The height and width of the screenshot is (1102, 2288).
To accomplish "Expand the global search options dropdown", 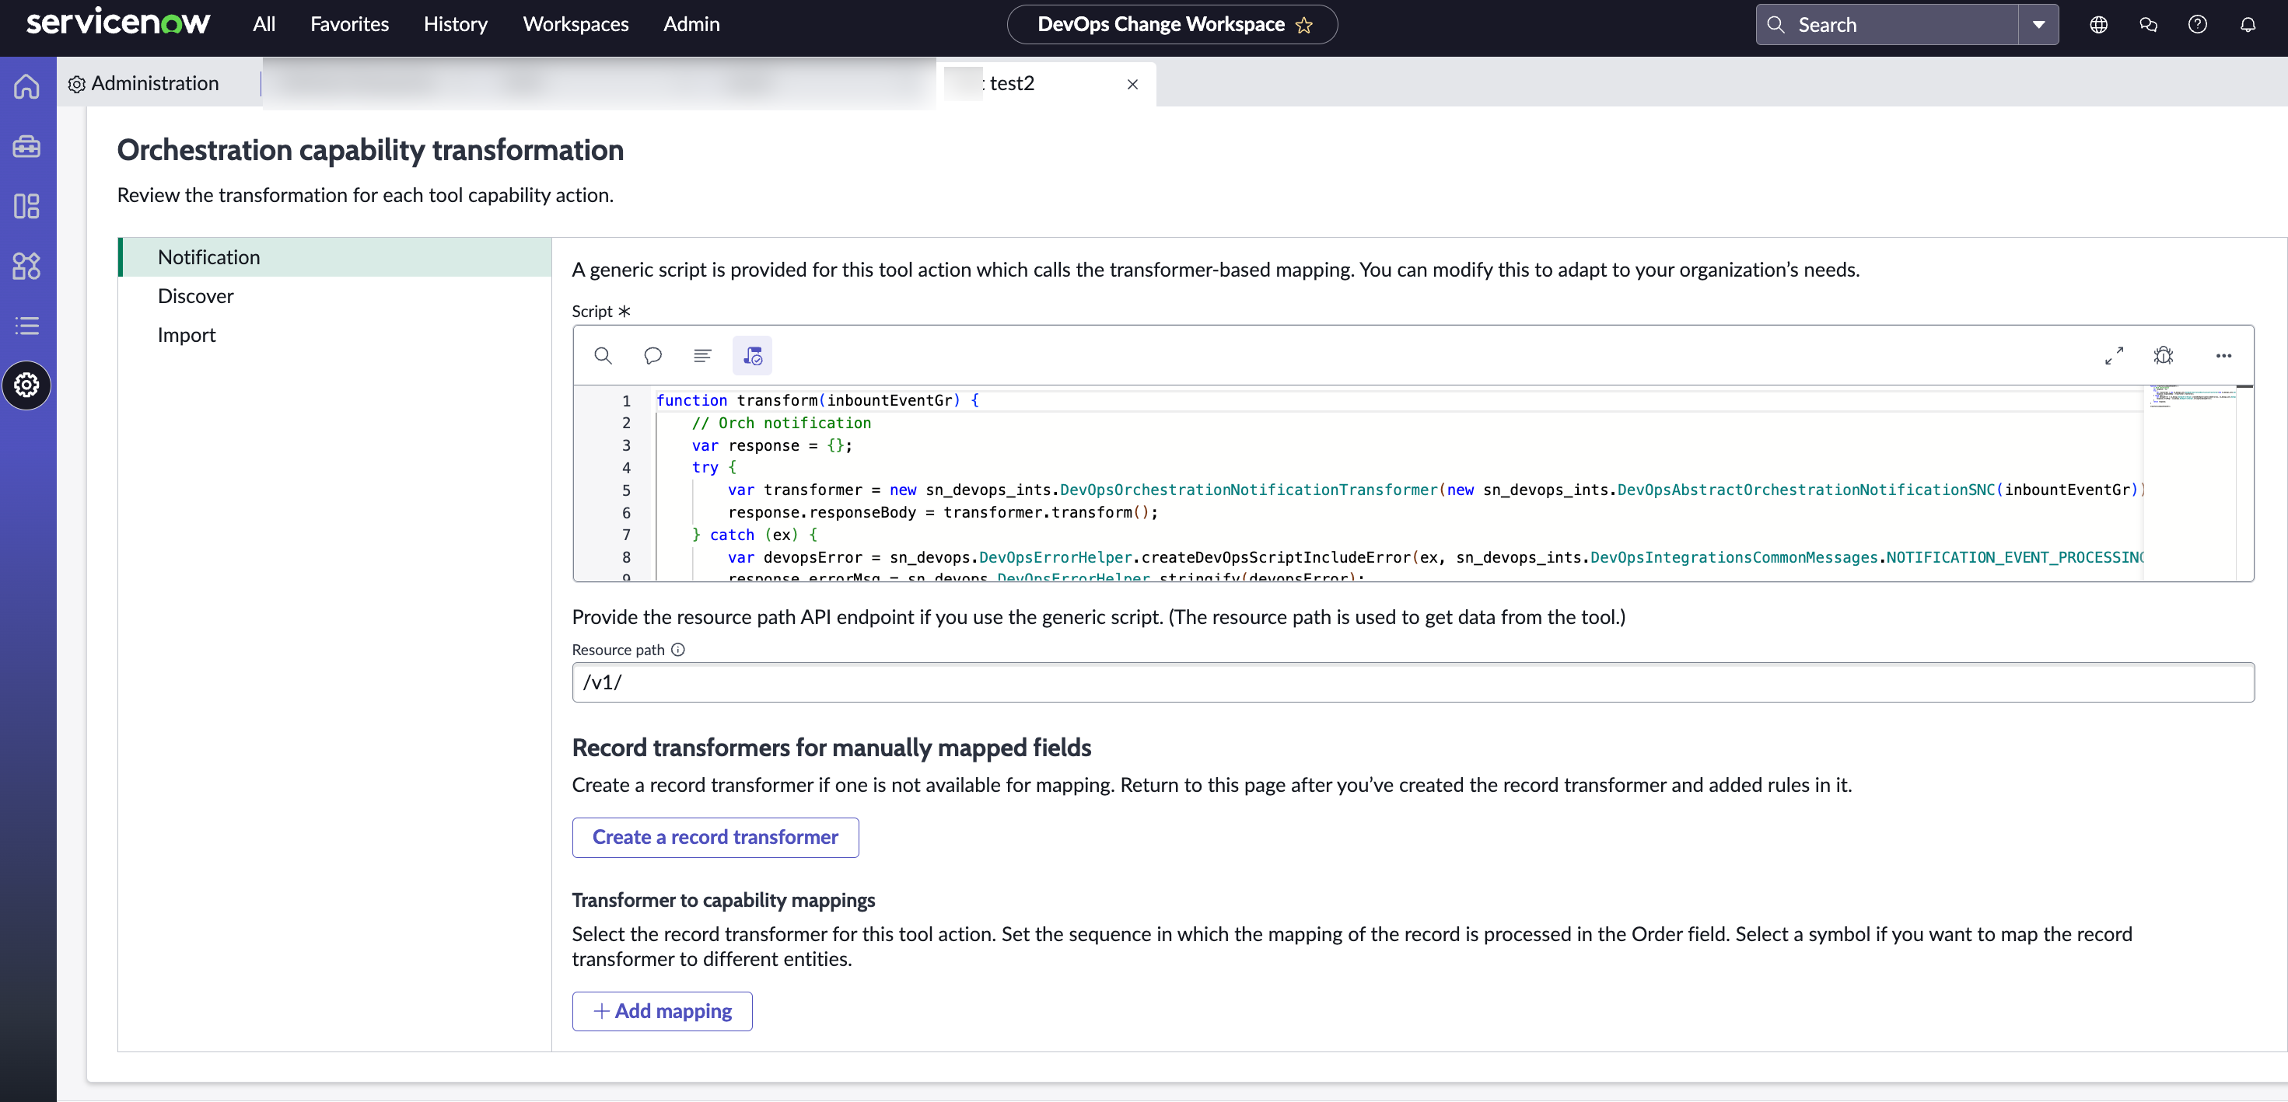I will 2038,25.
